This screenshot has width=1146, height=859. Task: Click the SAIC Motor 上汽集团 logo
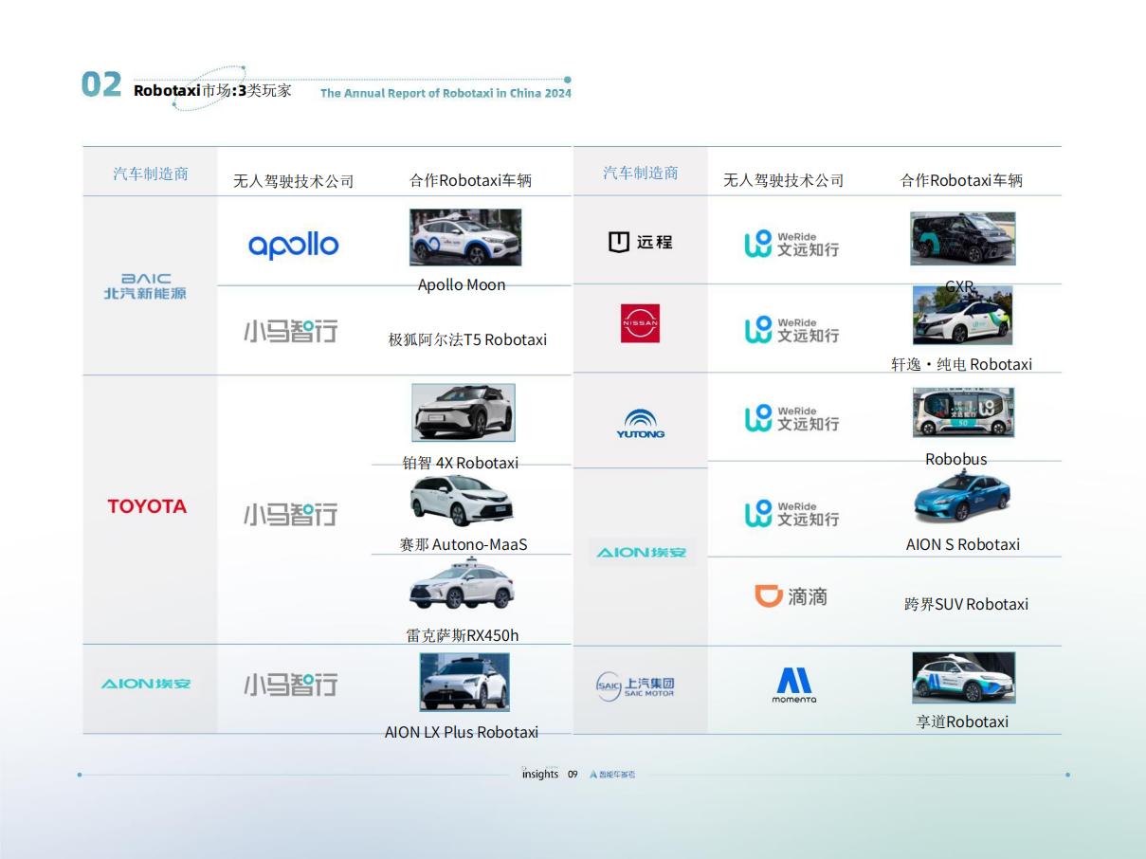point(635,686)
